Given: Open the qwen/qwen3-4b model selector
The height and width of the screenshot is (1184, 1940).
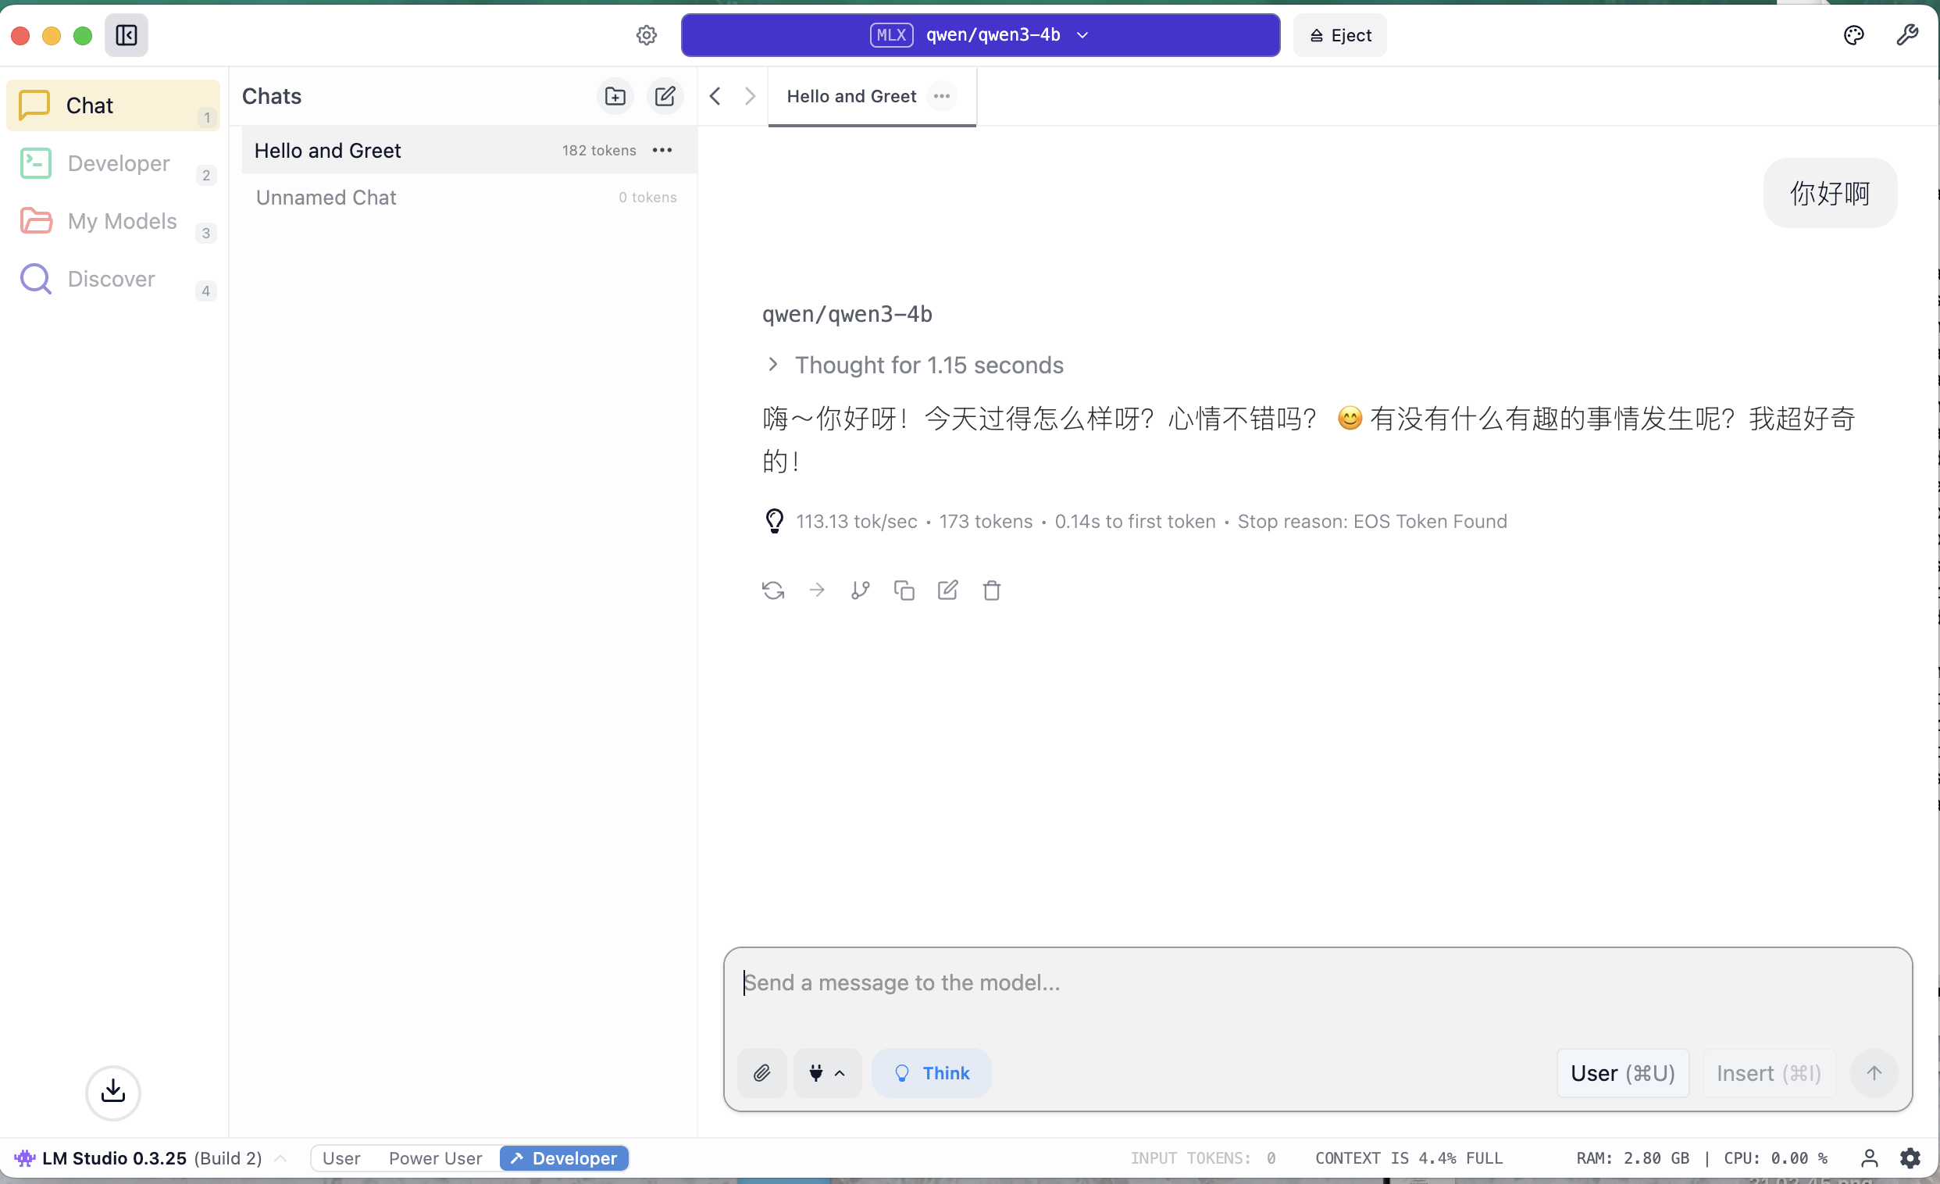Looking at the screenshot, I should 980,35.
